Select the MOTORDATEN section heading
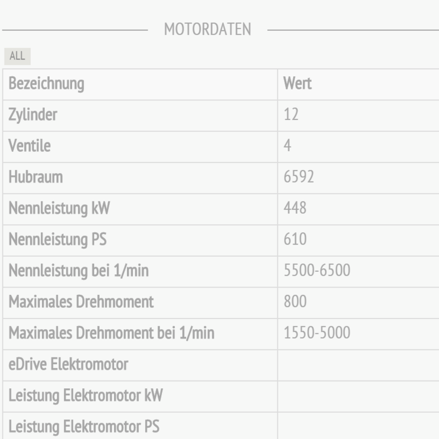This screenshot has width=439, height=439. click(x=207, y=29)
